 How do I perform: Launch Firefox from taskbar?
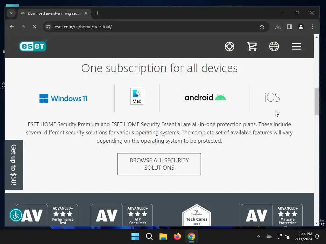[177, 236]
